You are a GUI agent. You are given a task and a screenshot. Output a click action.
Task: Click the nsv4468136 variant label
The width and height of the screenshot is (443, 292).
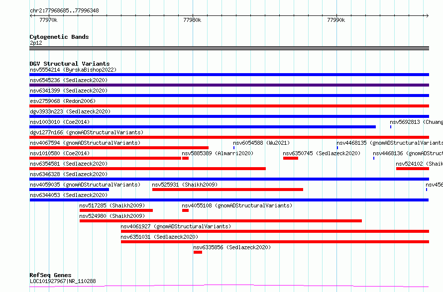(x=408, y=153)
